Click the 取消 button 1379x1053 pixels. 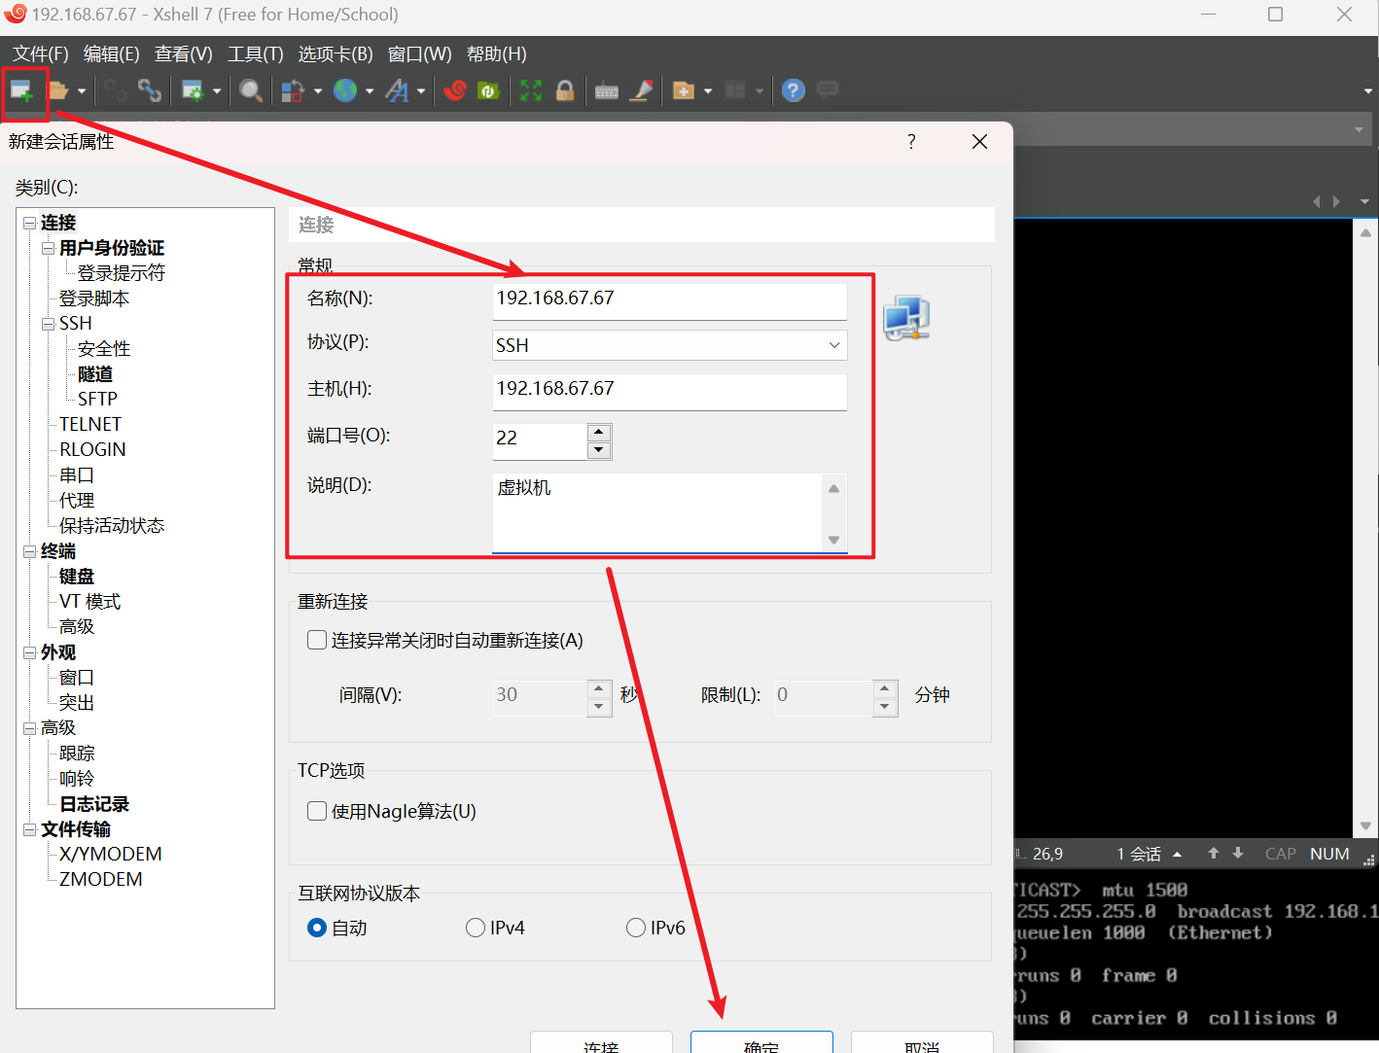coord(922,1042)
